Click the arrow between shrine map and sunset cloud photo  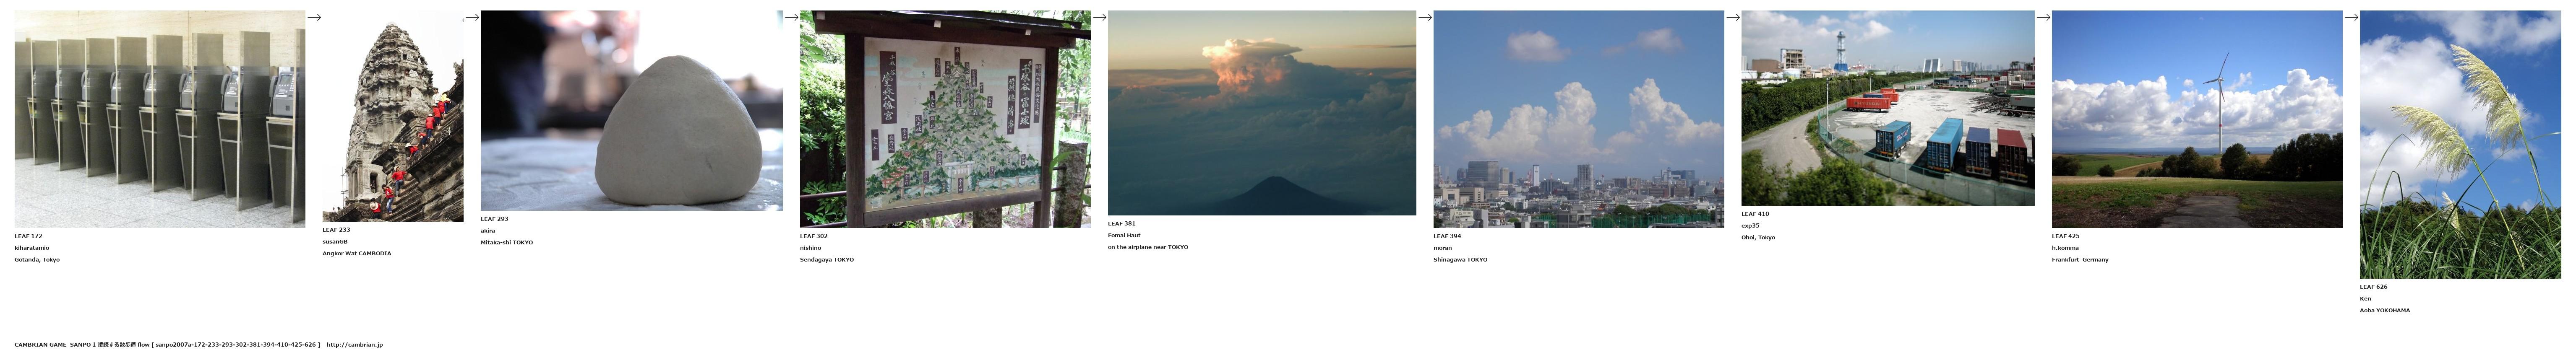pyautogui.click(x=1099, y=17)
